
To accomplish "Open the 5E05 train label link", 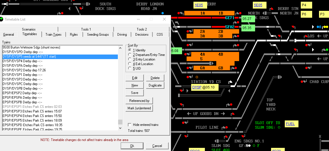I will coord(258,5).
